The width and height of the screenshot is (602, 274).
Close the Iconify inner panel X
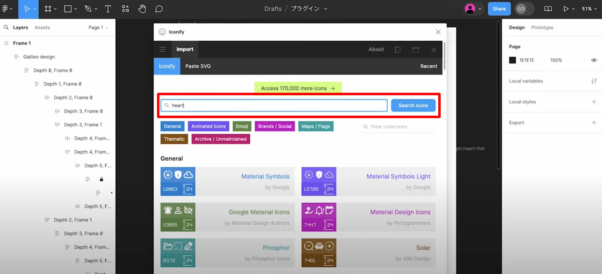[434, 50]
